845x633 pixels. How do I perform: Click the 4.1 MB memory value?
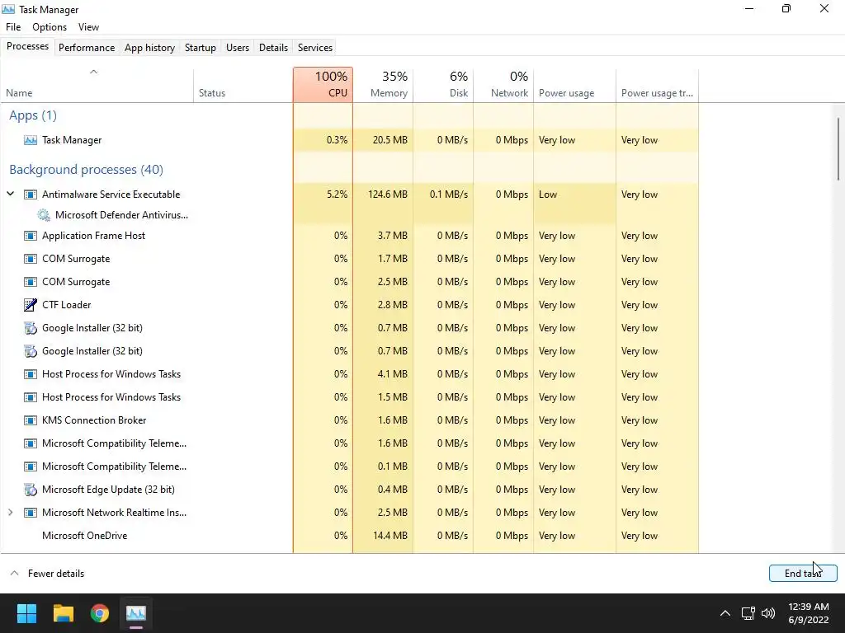point(392,374)
